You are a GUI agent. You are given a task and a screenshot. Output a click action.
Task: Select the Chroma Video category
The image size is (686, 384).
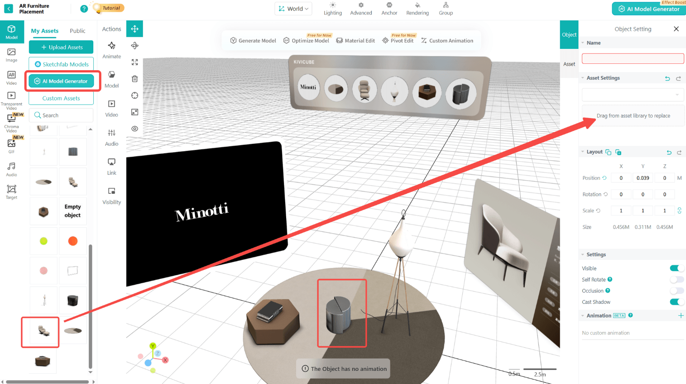[11, 123]
